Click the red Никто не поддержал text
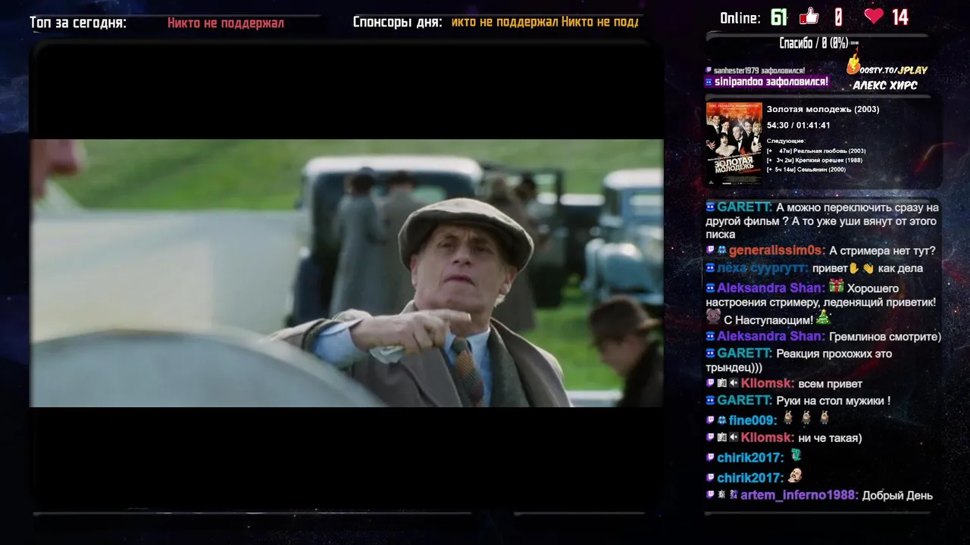970x545 pixels. coord(226,23)
